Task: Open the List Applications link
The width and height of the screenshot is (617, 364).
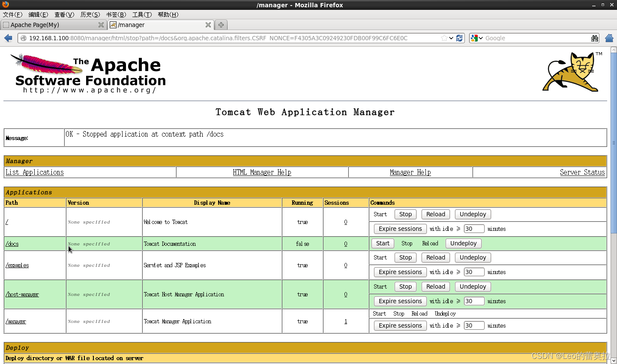Action: point(35,172)
